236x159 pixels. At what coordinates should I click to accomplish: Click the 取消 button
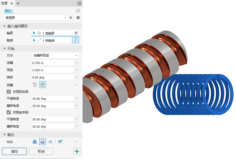click(x=41, y=151)
